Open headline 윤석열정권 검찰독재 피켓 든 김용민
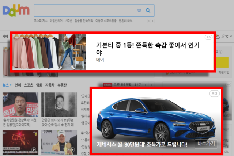Screen dimensions: 234x156 click(19, 122)
